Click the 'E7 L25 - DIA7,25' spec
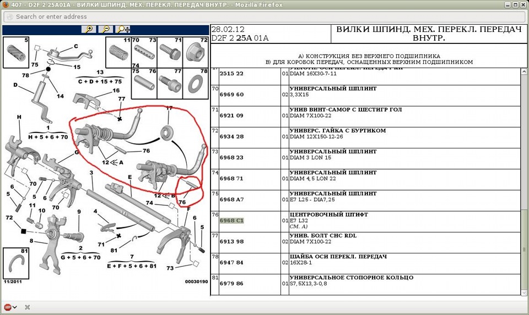 312,200
